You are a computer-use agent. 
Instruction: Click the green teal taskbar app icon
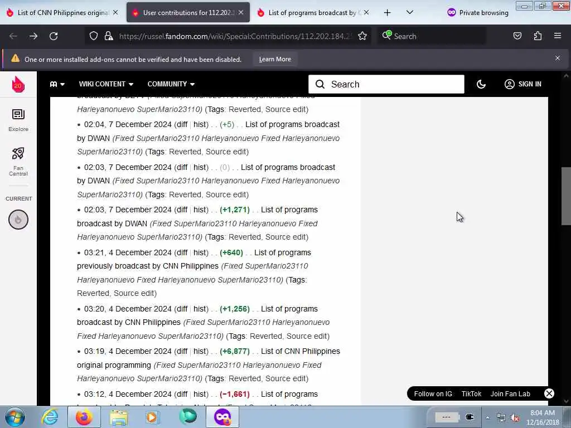point(188,417)
